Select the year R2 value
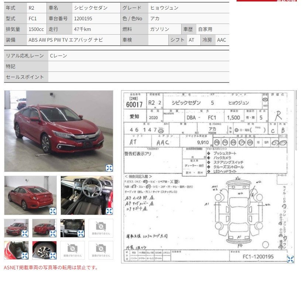Image resolution: width=303 pixels, height=284 pixels. click(x=31, y=8)
